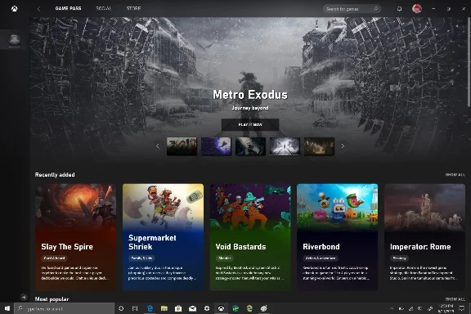Open Microsoft Store from the taskbar

pos(178,308)
